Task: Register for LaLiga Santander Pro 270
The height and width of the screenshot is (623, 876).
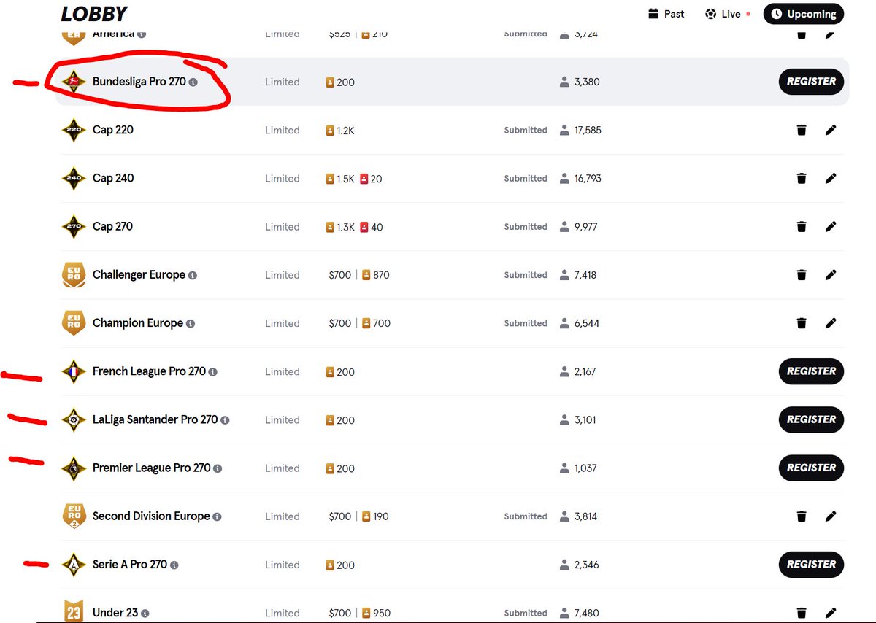Action: tap(811, 419)
